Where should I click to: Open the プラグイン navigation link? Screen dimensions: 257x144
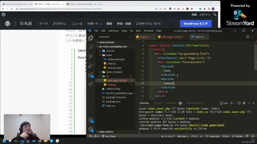[59, 24]
